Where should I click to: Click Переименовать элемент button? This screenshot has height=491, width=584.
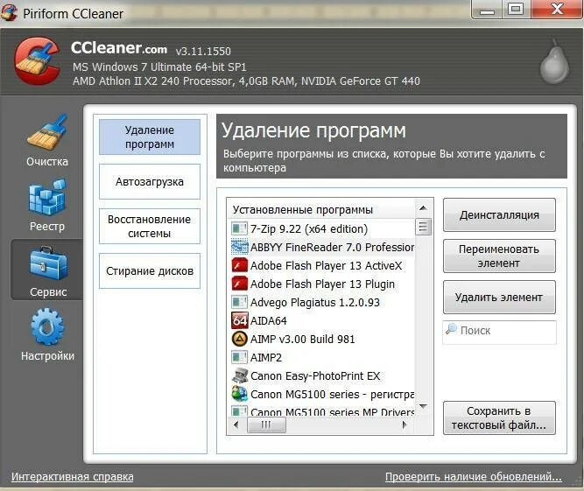click(499, 256)
